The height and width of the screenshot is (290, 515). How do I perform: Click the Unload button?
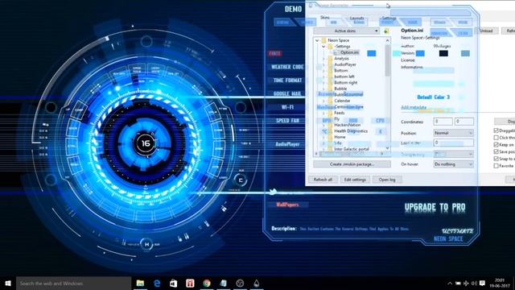486,31
